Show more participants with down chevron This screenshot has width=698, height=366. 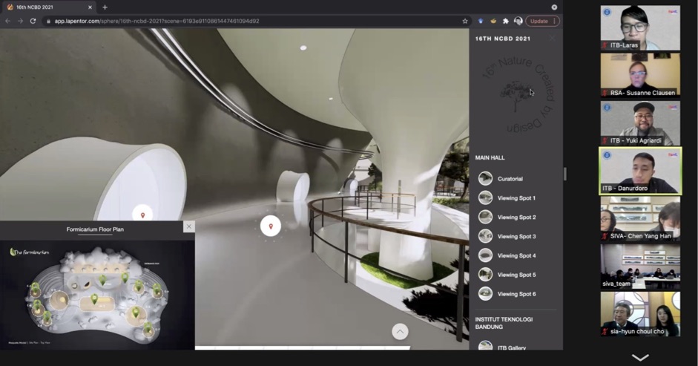pos(639,357)
